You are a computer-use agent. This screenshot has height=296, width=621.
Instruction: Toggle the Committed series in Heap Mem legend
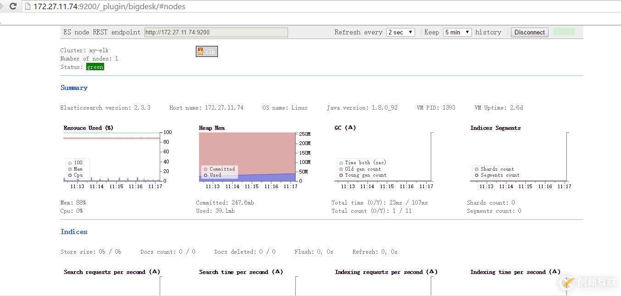coord(219,169)
